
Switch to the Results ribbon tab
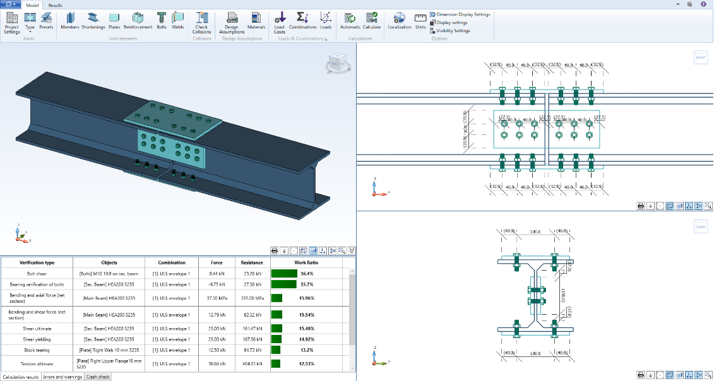point(56,4)
